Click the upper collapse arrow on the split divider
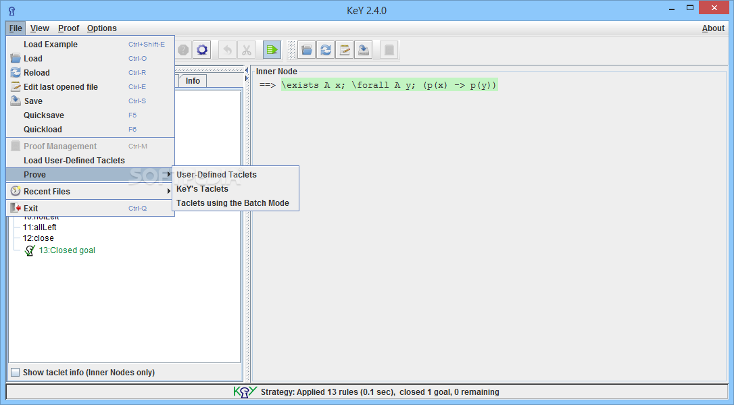The height and width of the screenshot is (405, 734). (246, 70)
